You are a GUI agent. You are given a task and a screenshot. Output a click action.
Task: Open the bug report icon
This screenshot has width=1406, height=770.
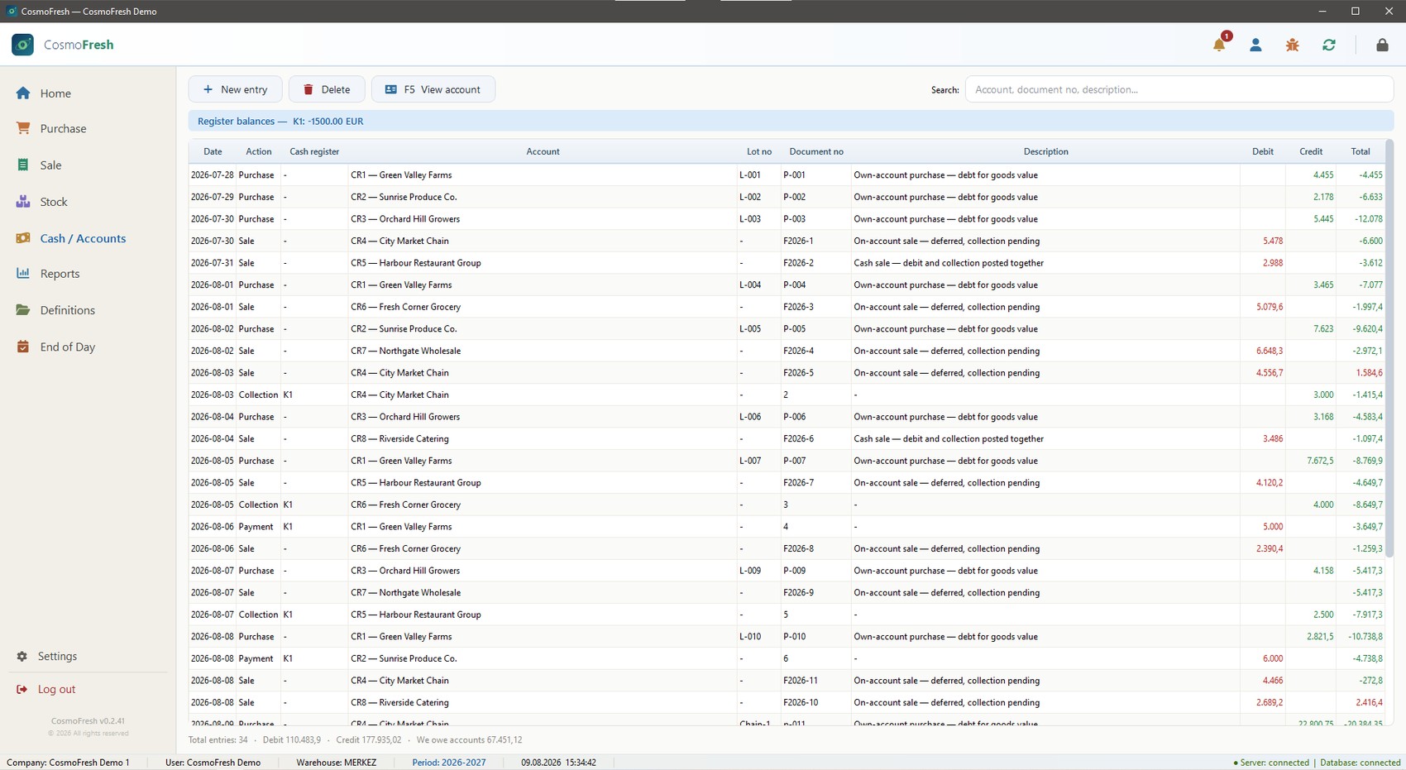(1292, 45)
